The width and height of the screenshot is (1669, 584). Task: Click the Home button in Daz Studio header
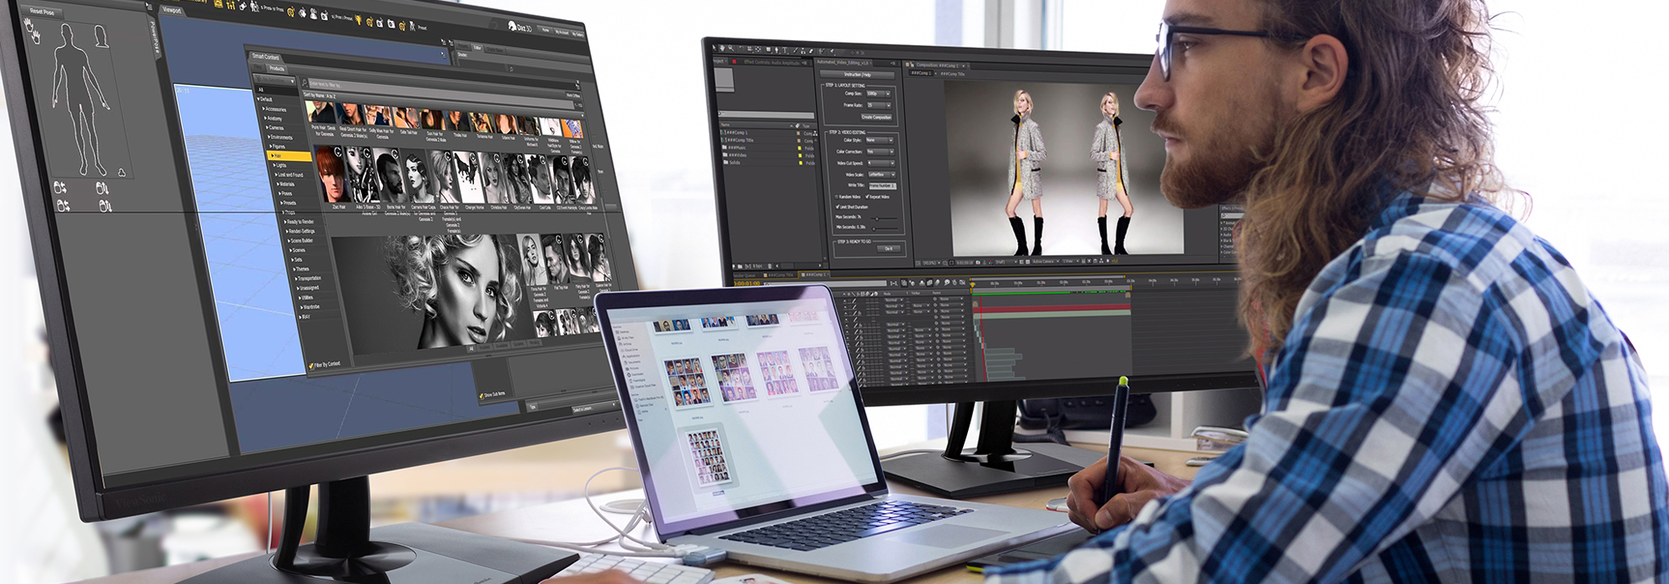click(545, 30)
